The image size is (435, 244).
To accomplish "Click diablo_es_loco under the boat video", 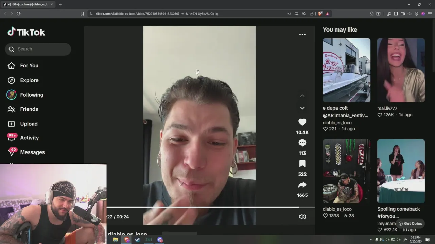I will pyautogui.click(x=337, y=123).
